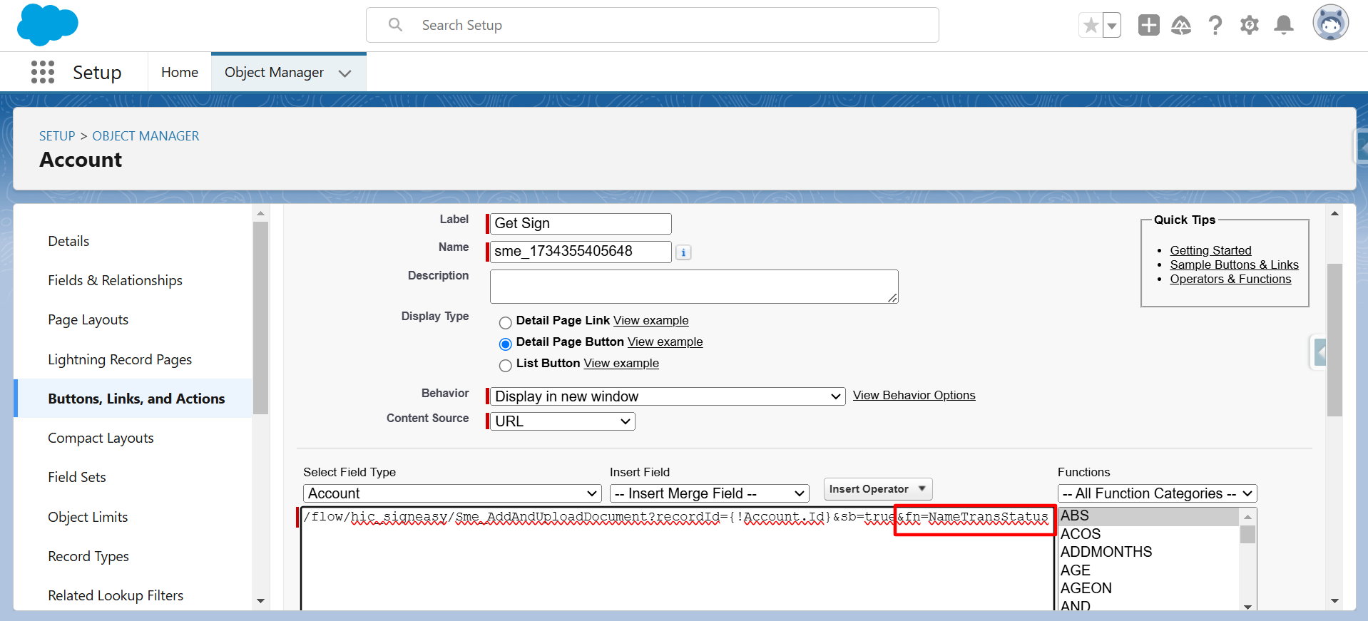
Task: Open the Setup gear menu
Action: (x=1249, y=25)
